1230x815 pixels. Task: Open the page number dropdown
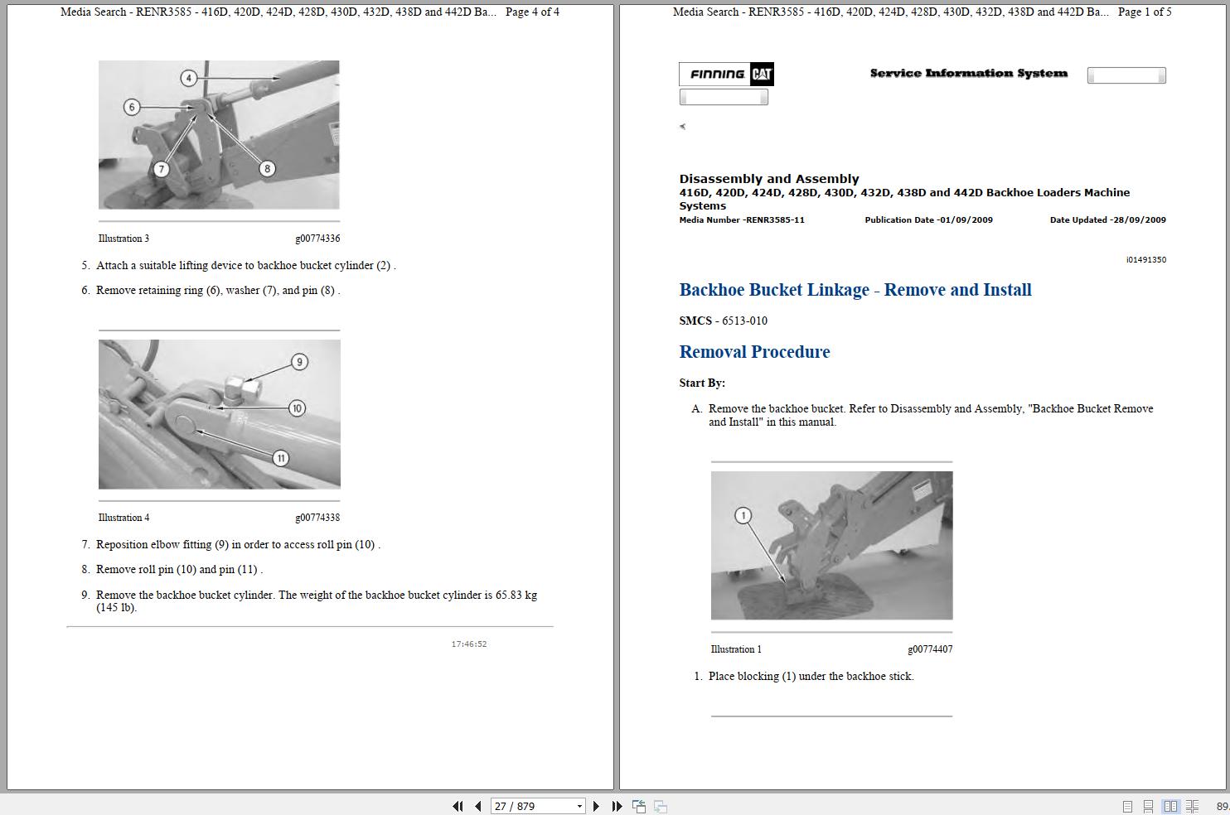point(578,806)
